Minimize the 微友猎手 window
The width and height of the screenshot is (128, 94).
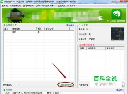pyautogui.click(x=113, y=1)
